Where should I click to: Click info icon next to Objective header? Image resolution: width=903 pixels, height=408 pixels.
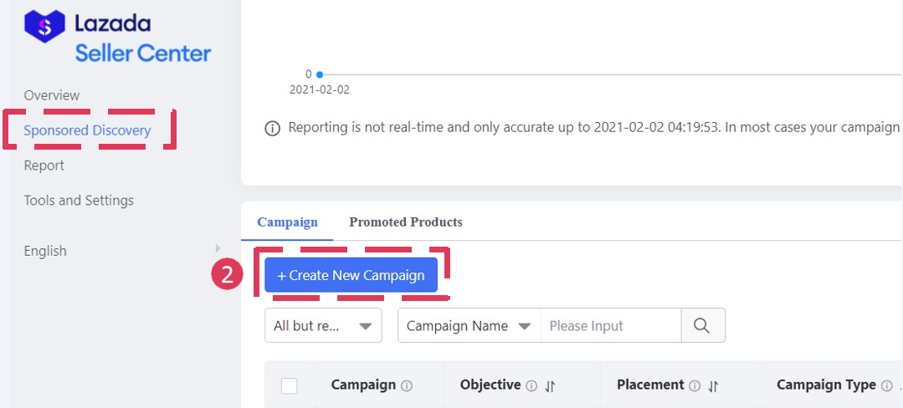pos(531,386)
